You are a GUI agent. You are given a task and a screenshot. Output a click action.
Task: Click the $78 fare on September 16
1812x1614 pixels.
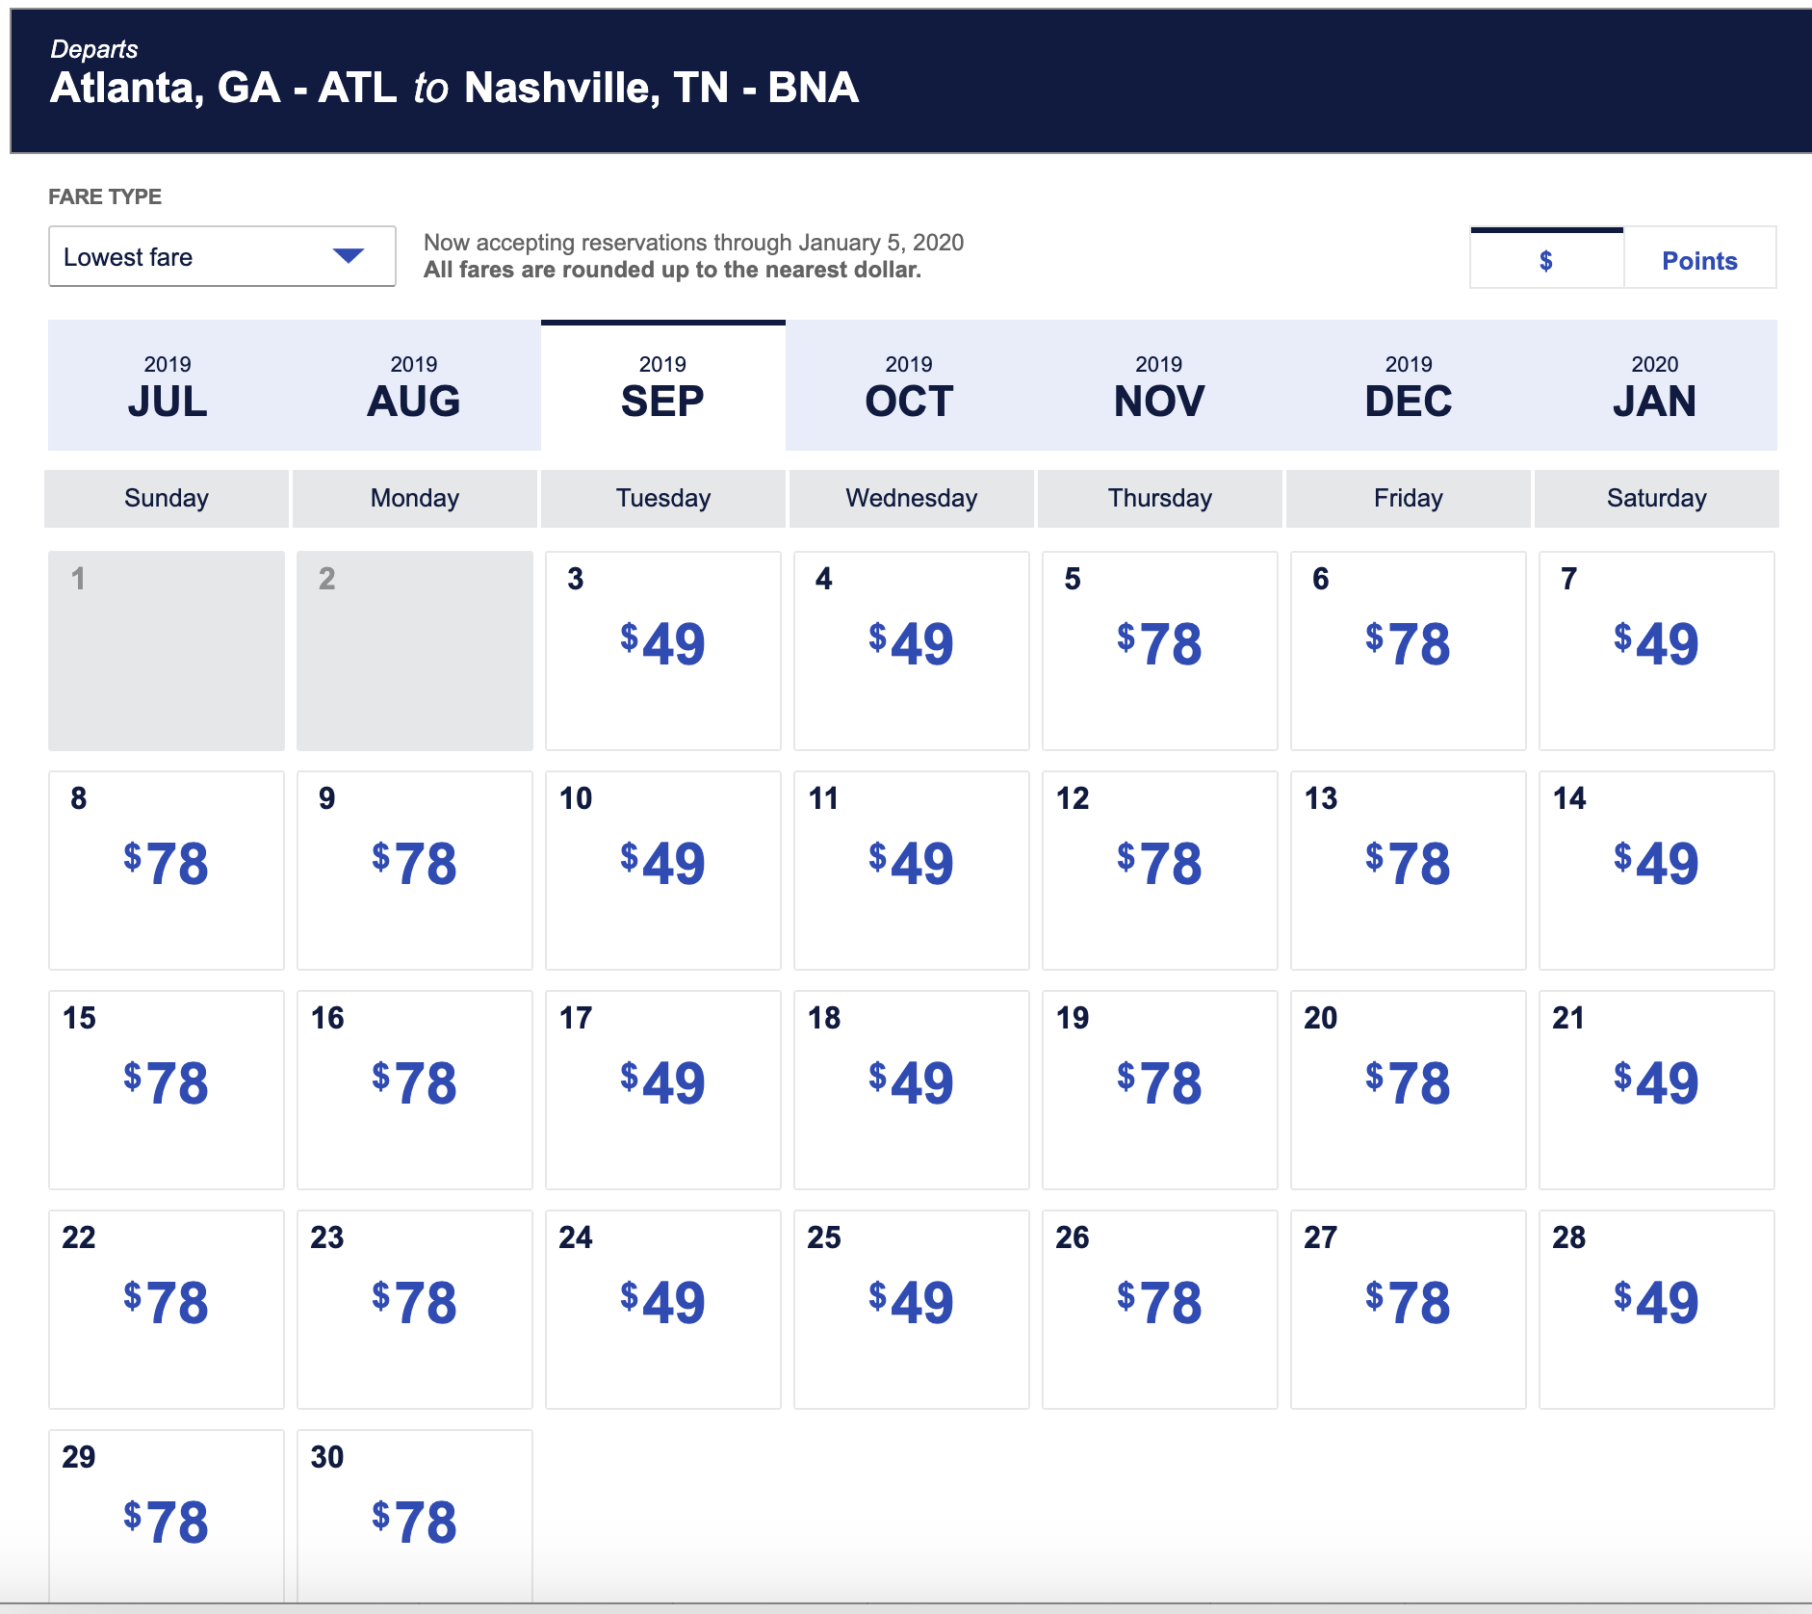(415, 1084)
